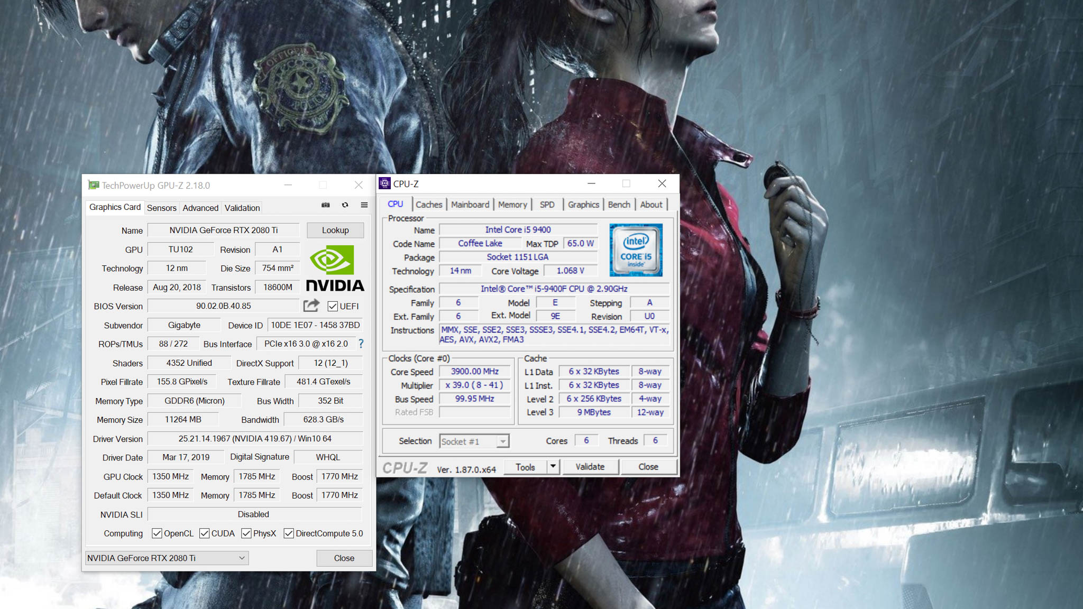
Task: Click the Bandwidth 628.3 GB/s value
Action: point(323,419)
